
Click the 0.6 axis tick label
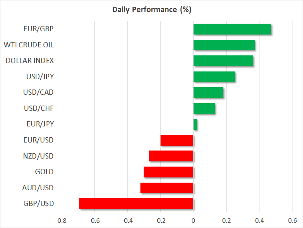coord(293,220)
